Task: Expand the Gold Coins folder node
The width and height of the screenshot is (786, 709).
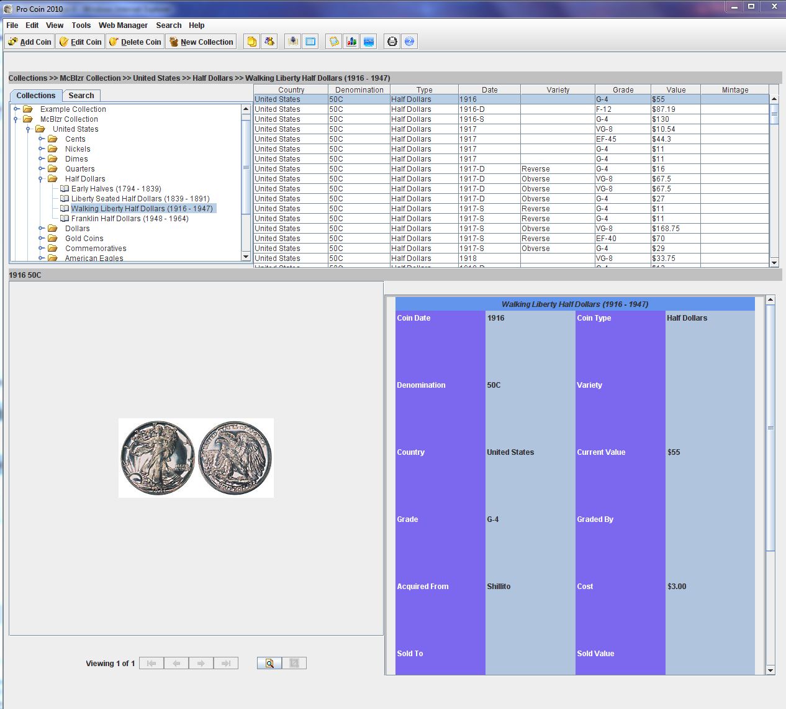Action: pyautogui.click(x=41, y=239)
